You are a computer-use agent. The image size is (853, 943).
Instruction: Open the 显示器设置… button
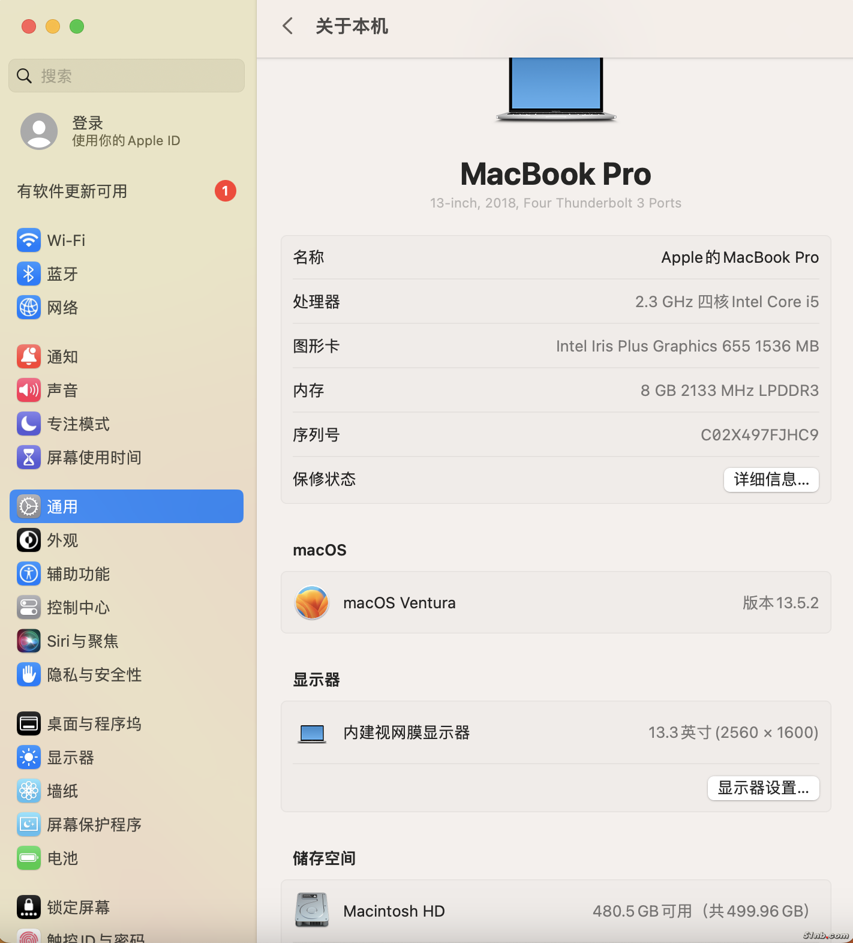point(764,788)
